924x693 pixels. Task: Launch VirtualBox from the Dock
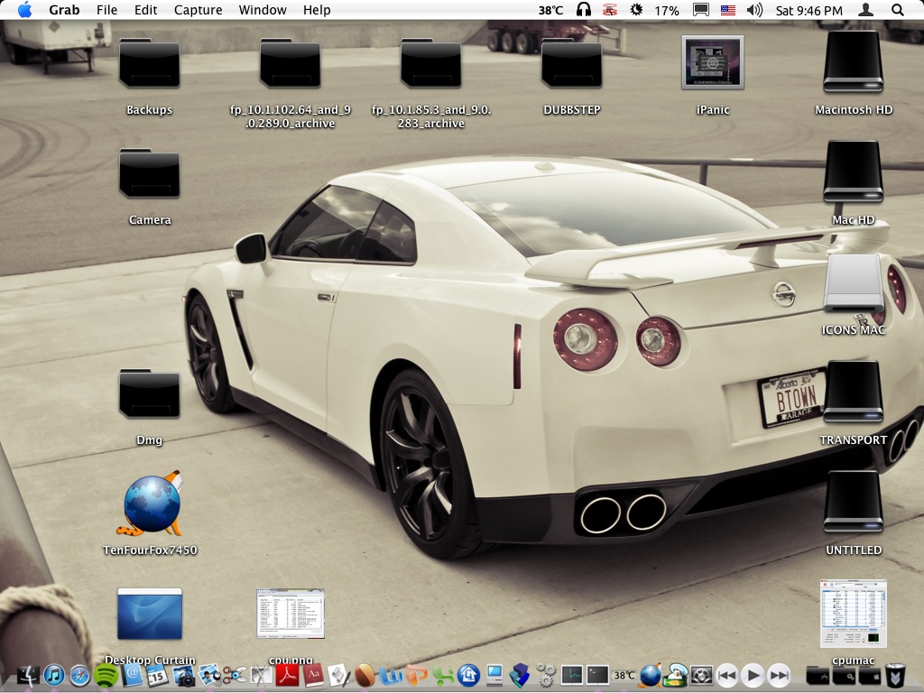pyautogui.click(x=520, y=675)
